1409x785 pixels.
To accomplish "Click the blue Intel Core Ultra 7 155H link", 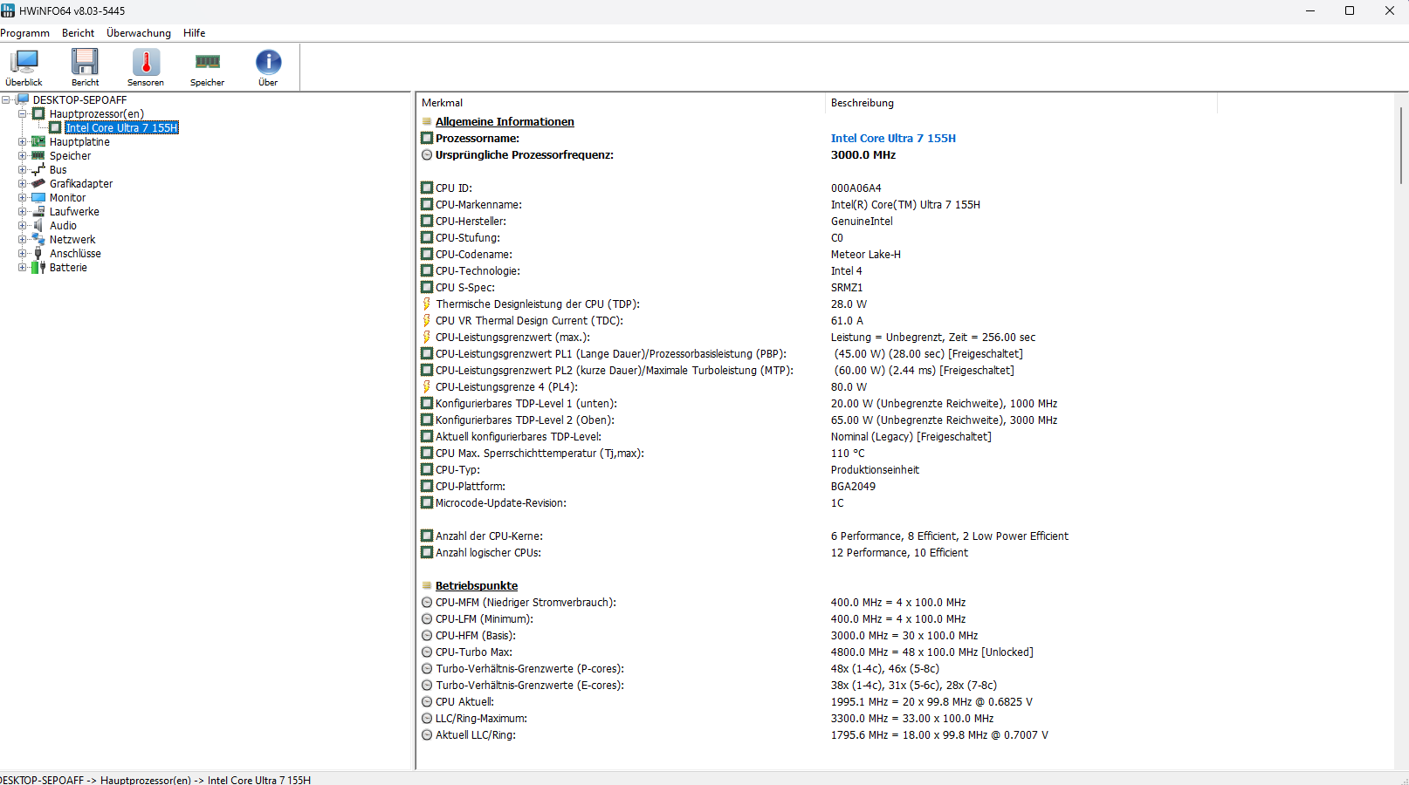I will point(893,139).
